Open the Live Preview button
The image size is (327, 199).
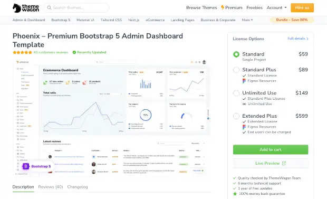pos(271,163)
